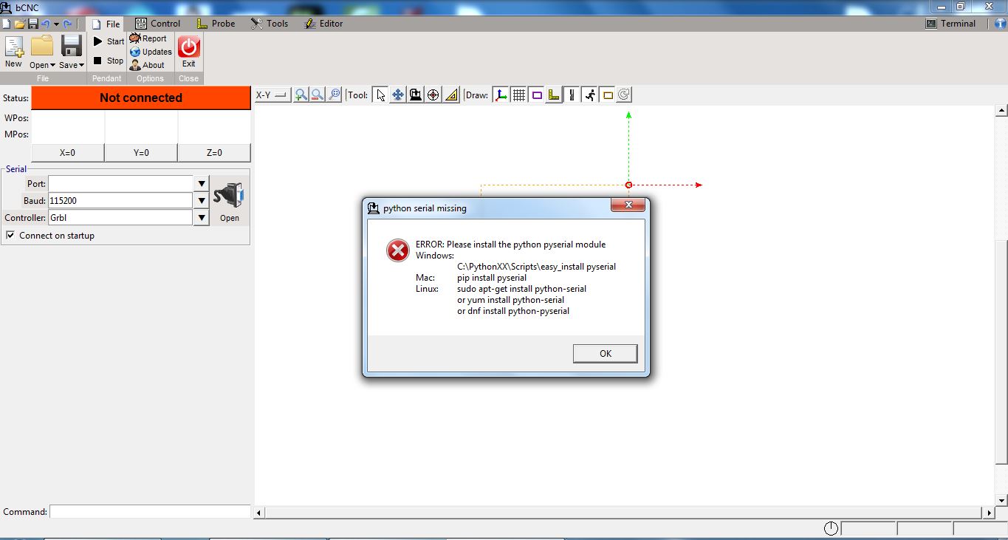1008x540 pixels.
Task: Click the canvas vertical scrollbar up arrow
Action: click(1001, 111)
